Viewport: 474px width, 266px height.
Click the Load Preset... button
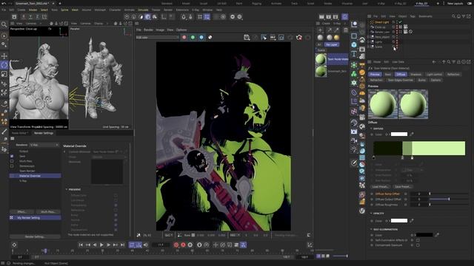tap(380, 187)
